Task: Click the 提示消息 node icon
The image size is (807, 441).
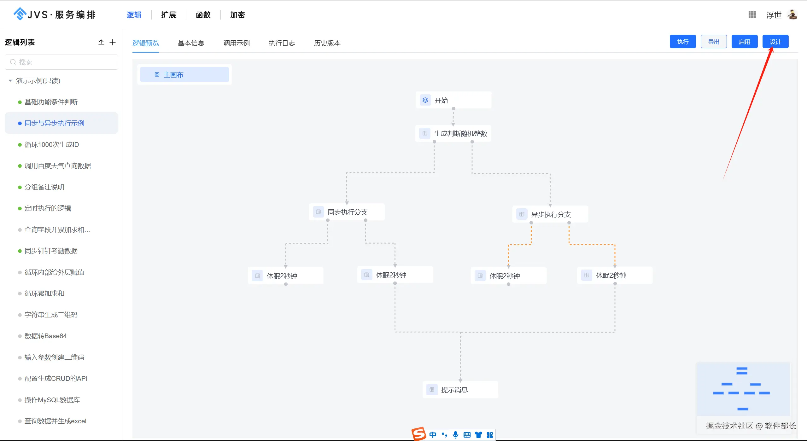Action: 432,390
